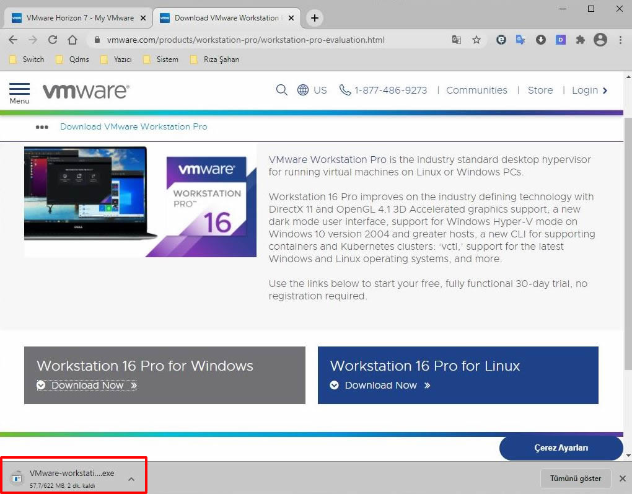This screenshot has height=494, width=632.
Task: Click the address bar URL
Action: (x=245, y=40)
